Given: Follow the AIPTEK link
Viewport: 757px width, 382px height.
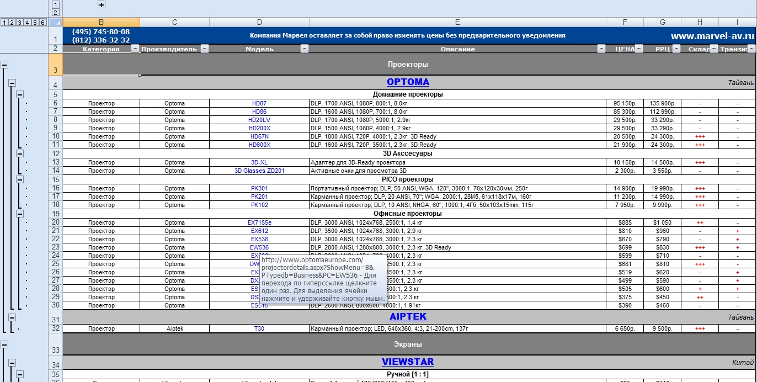Looking at the screenshot, I should [x=408, y=317].
